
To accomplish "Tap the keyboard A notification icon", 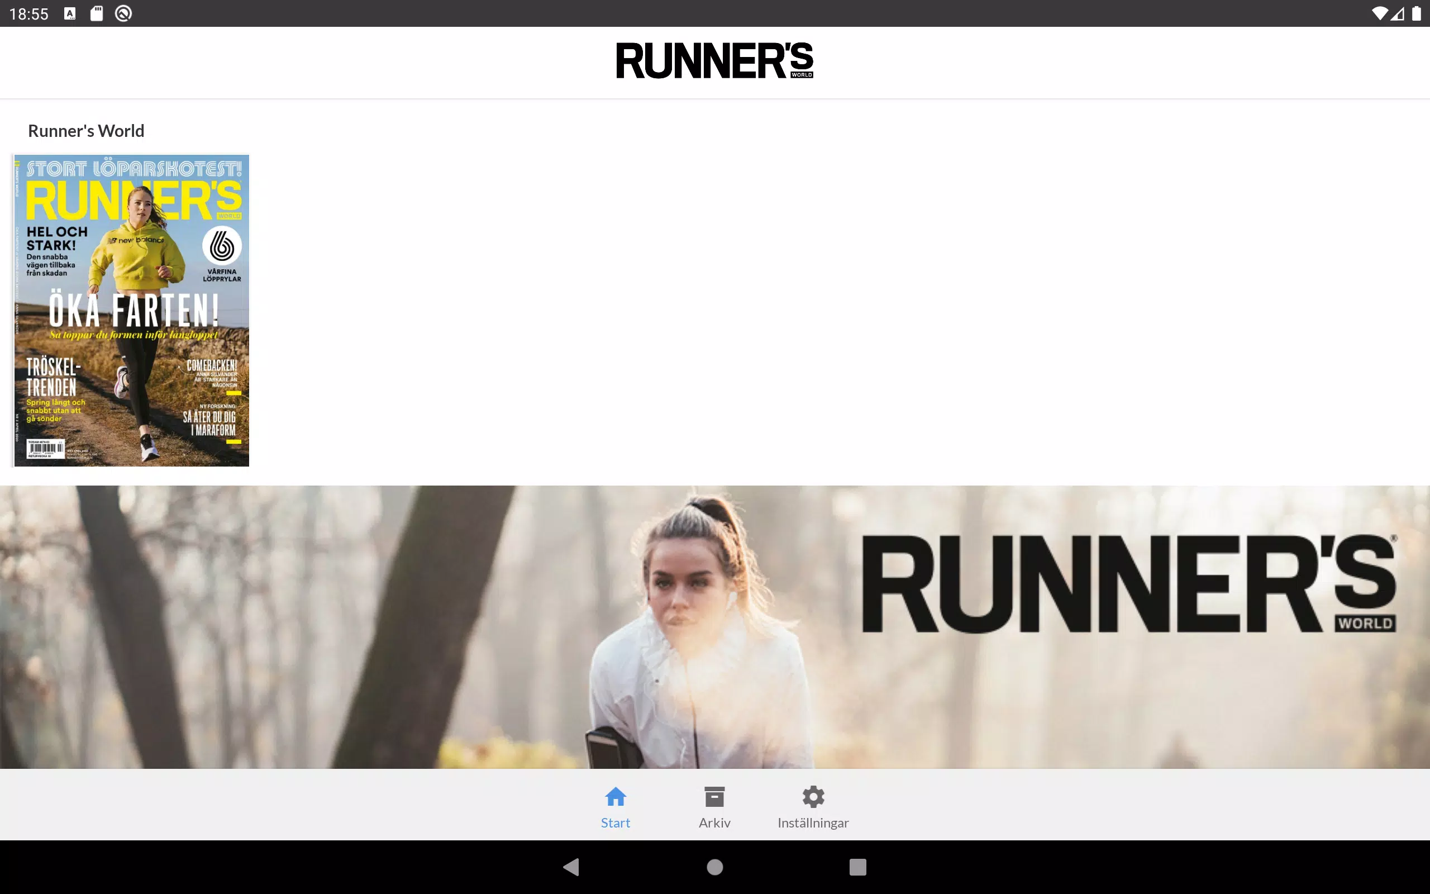I will (x=70, y=13).
